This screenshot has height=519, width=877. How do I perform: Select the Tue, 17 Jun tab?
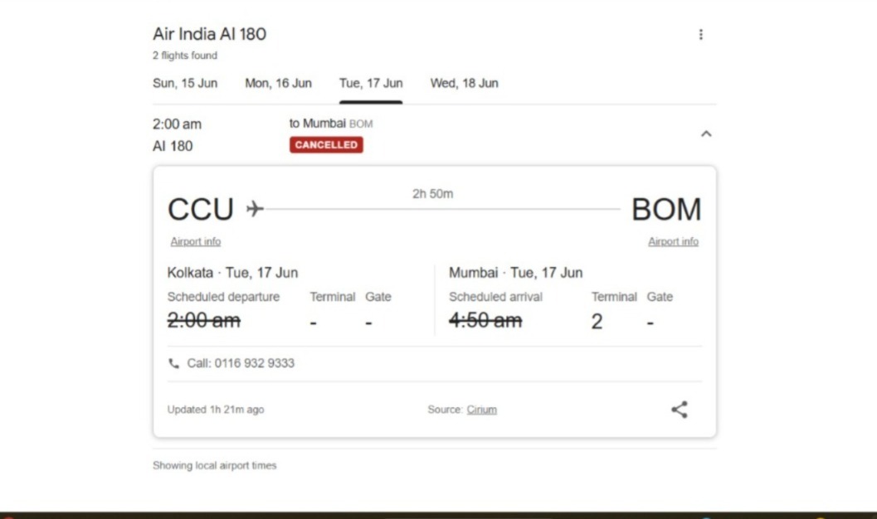coord(371,83)
